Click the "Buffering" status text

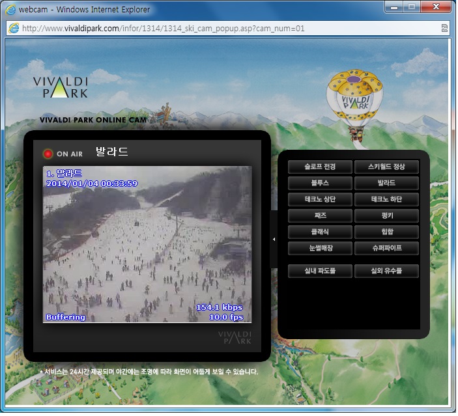[x=66, y=318]
